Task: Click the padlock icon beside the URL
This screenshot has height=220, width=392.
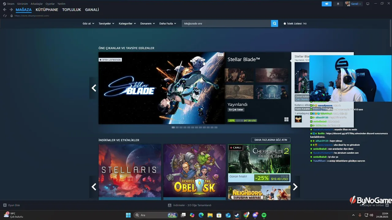Action: tap(12, 16)
